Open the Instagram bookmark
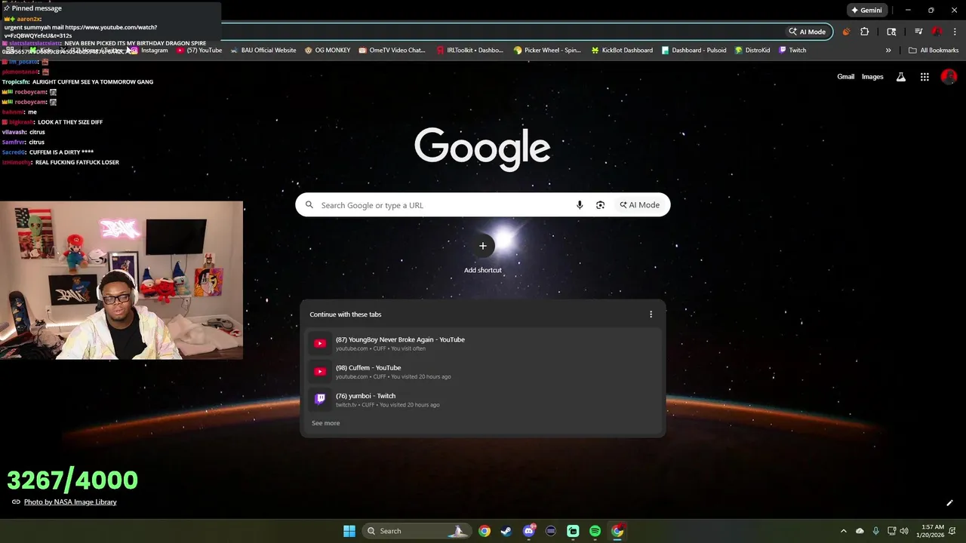Viewport: 966px width, 543px height. click(x=148, y=51)
